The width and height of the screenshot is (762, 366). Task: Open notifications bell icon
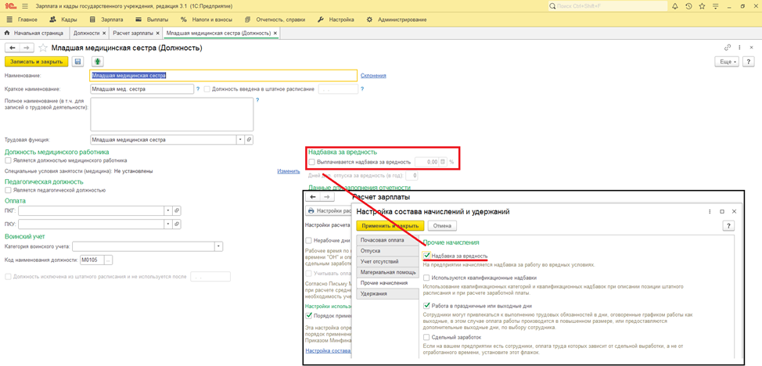point(675,6)
